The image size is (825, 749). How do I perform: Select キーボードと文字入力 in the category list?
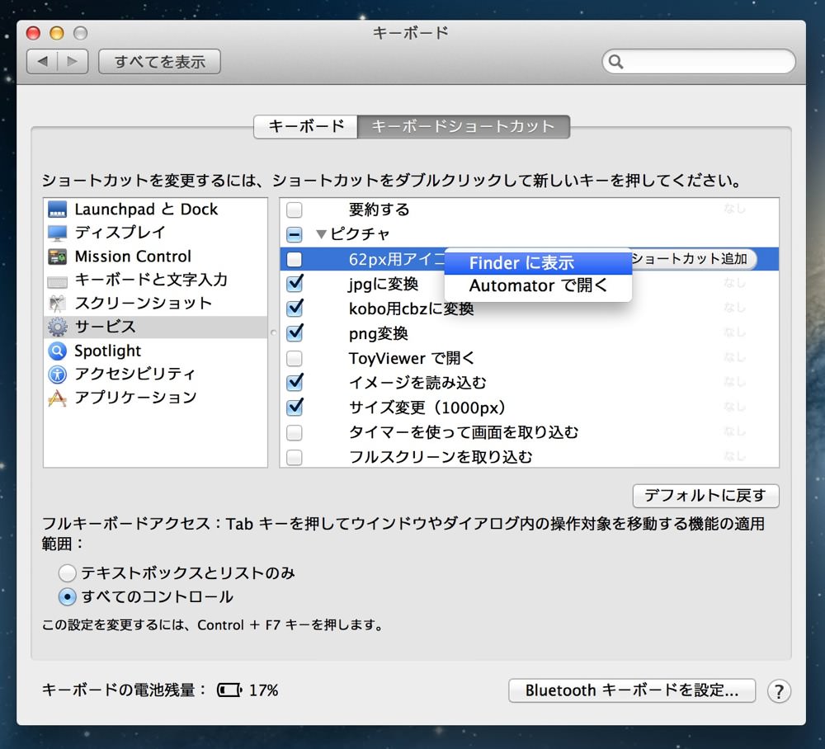click(x=155, y=280)
